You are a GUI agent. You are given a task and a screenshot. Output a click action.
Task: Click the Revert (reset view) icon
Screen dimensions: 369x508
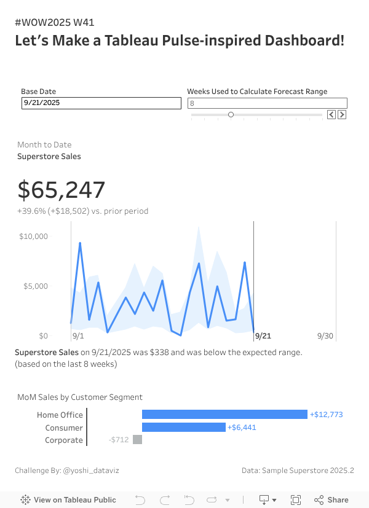click(189, 500)
